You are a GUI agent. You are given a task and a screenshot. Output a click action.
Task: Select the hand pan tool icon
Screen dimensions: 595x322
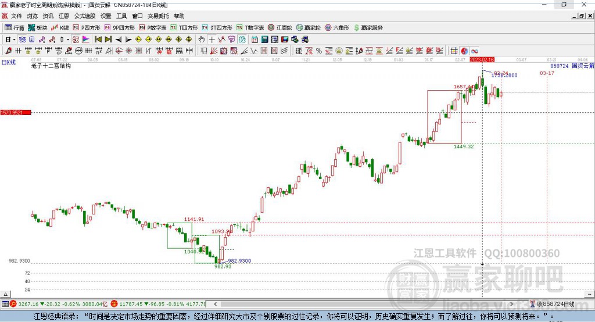tap(202, 40)
